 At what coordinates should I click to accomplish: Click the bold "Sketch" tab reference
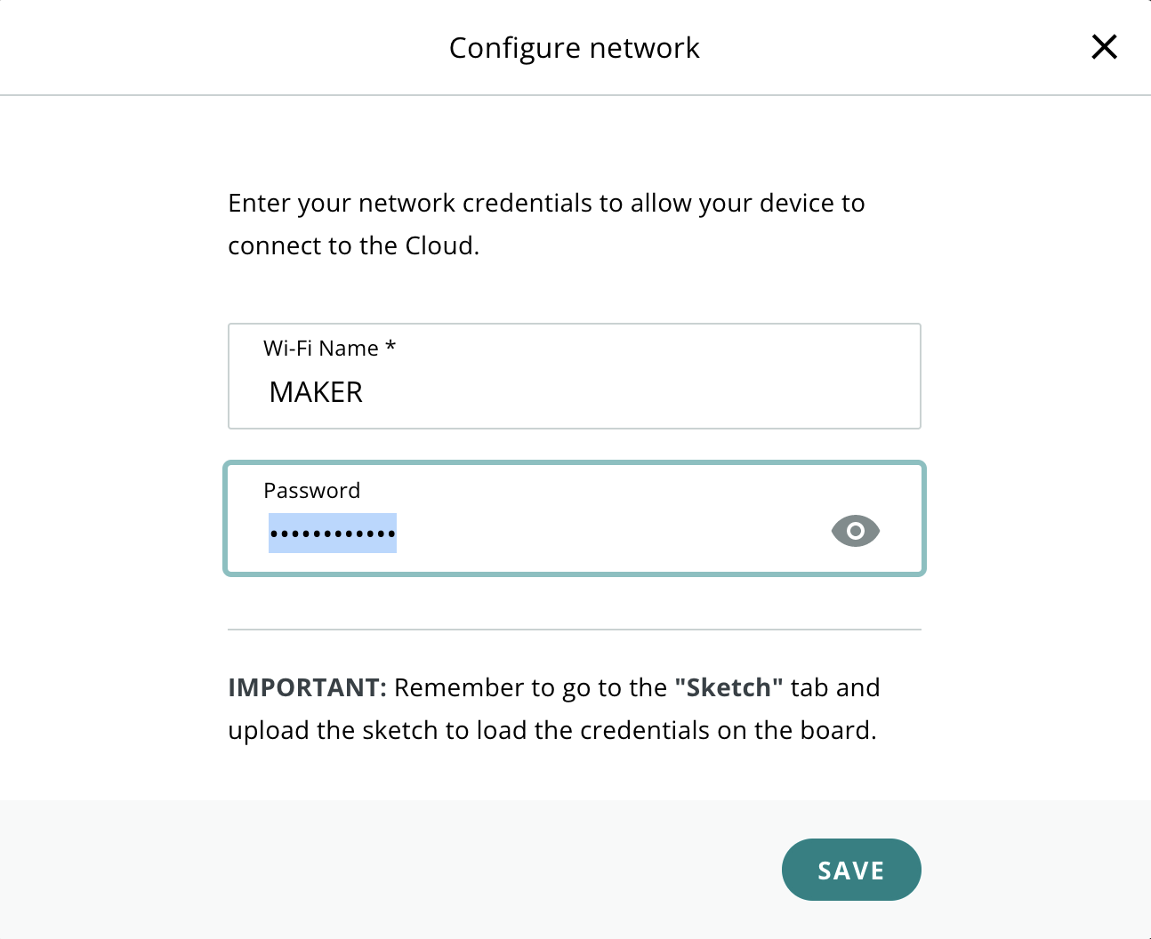pyautogui.click(x=728, y=687)
